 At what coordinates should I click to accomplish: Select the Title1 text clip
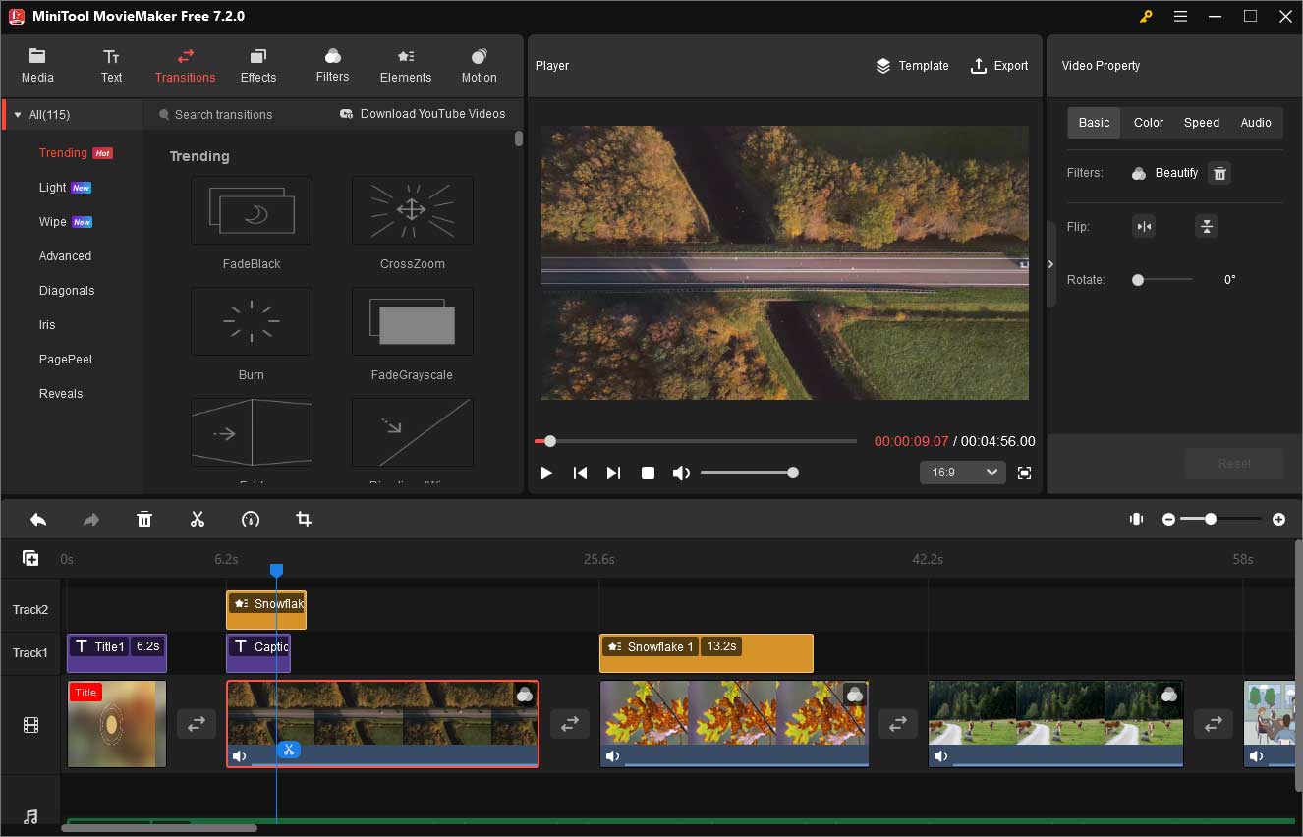(x=117, y=653)
